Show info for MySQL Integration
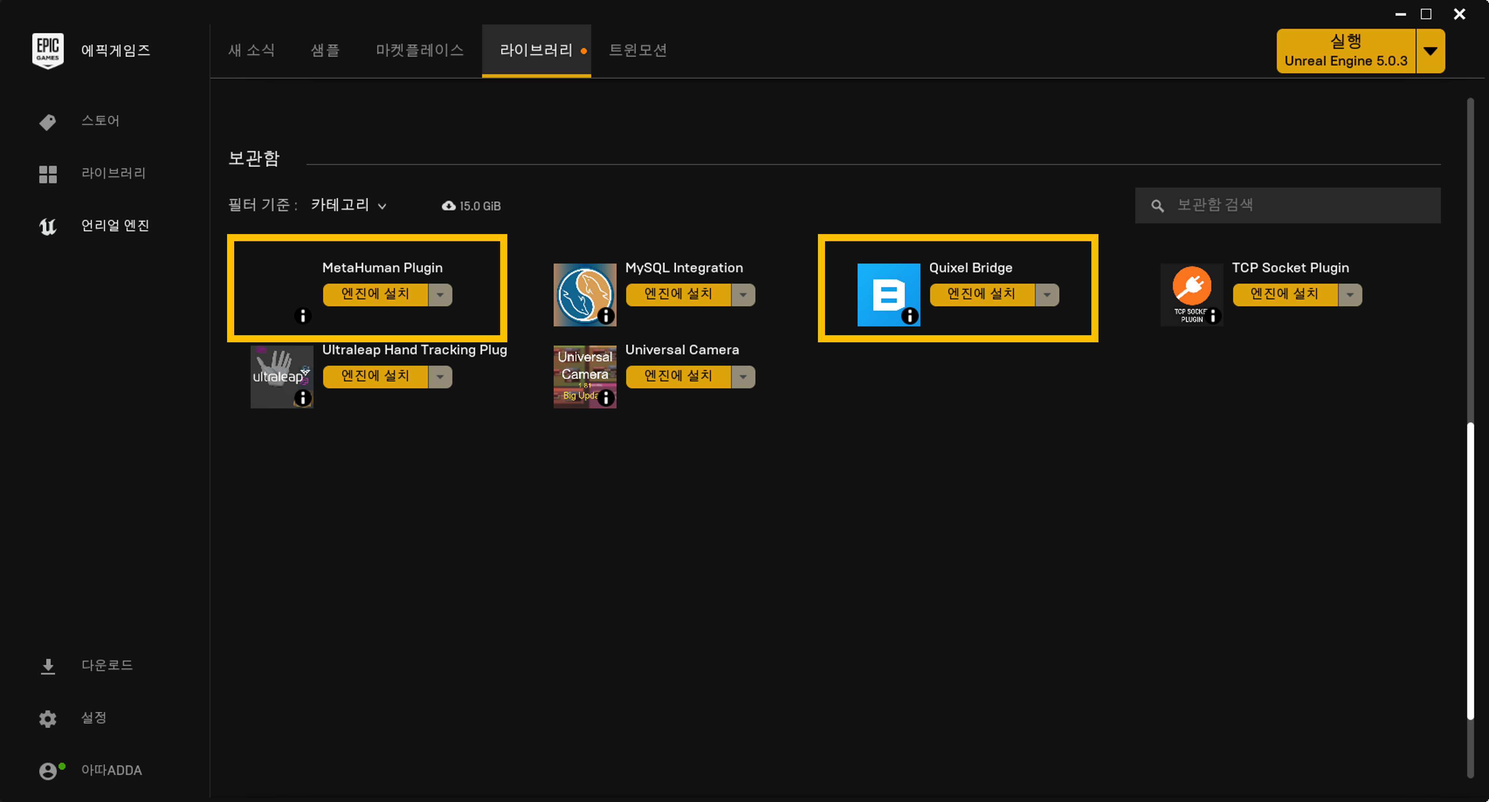This screenshot has width=1489, height=802. [605, 316]
